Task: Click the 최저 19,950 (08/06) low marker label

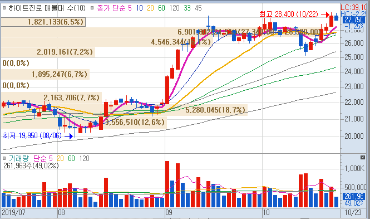Action: coord(32,136)
